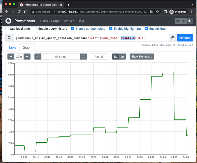Click graph line peak near 04:04
The height and width of the screenshot is (163, 197).
168,72
